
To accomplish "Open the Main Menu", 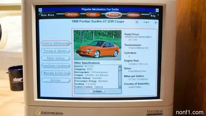I will (48, 15).
